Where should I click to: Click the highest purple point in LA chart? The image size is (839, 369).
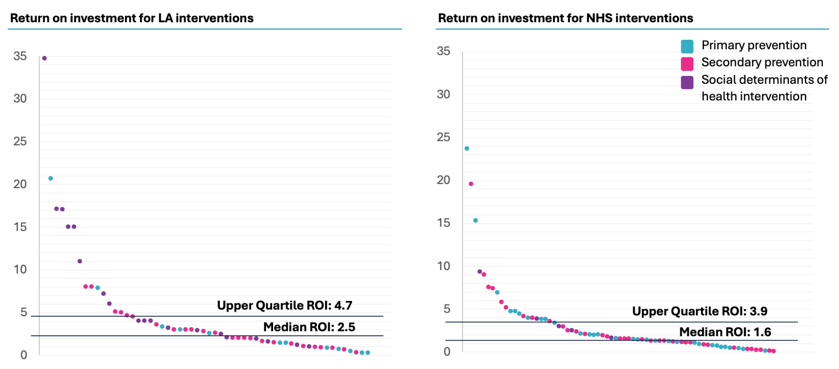44,58
